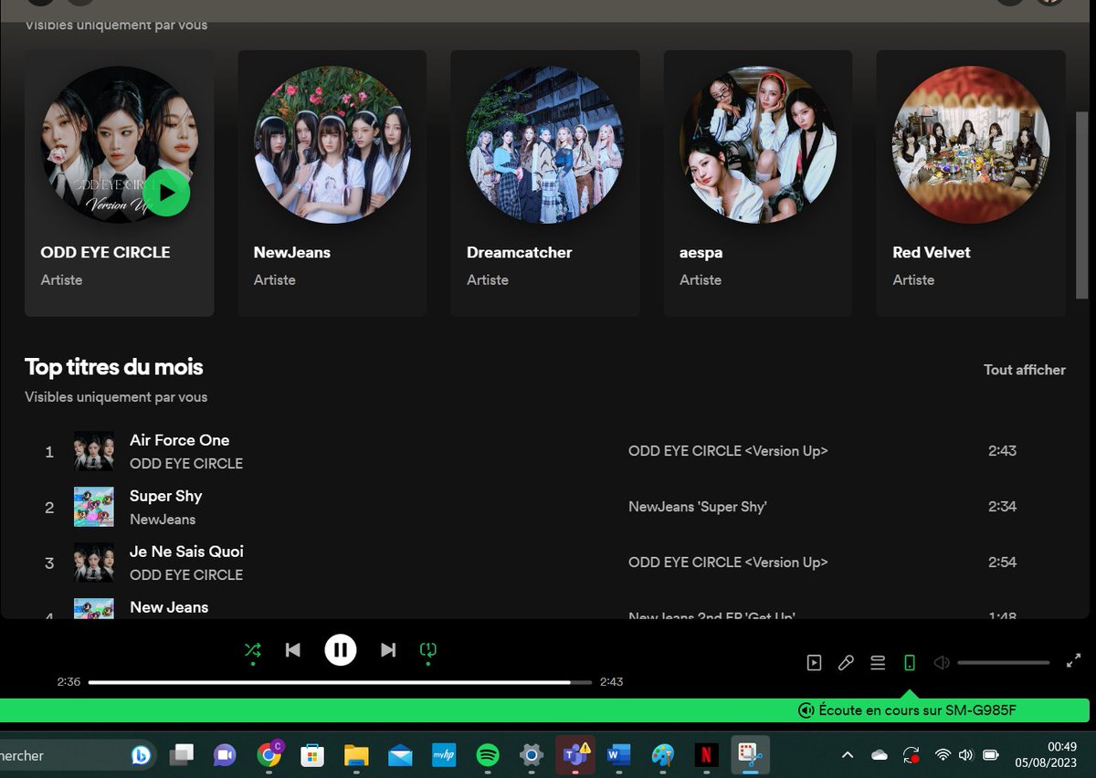
Task: Open full screen mode icon
Action: 1074,661
